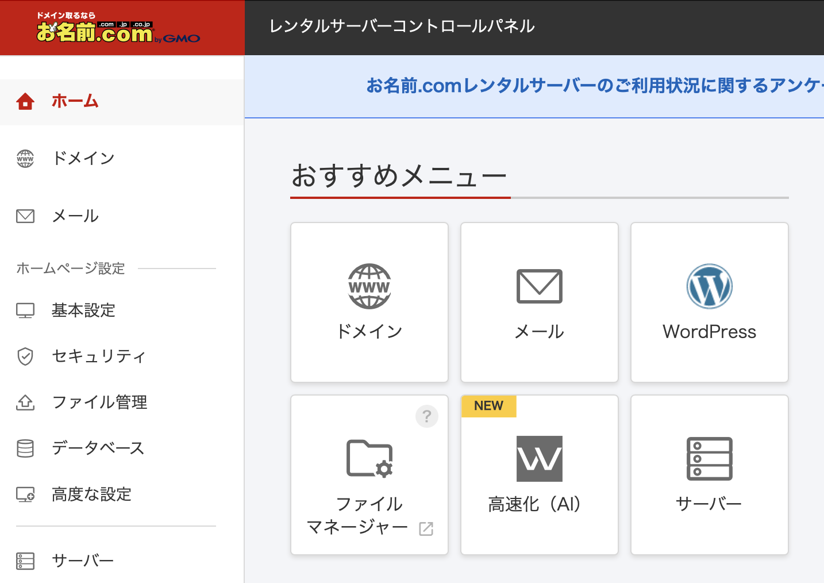Select the ファイルマネージャー card label
824x583 pixels.
[357, 516]
